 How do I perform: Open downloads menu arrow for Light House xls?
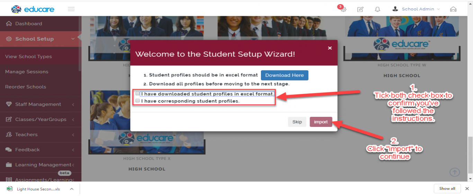tap(71, 189)
